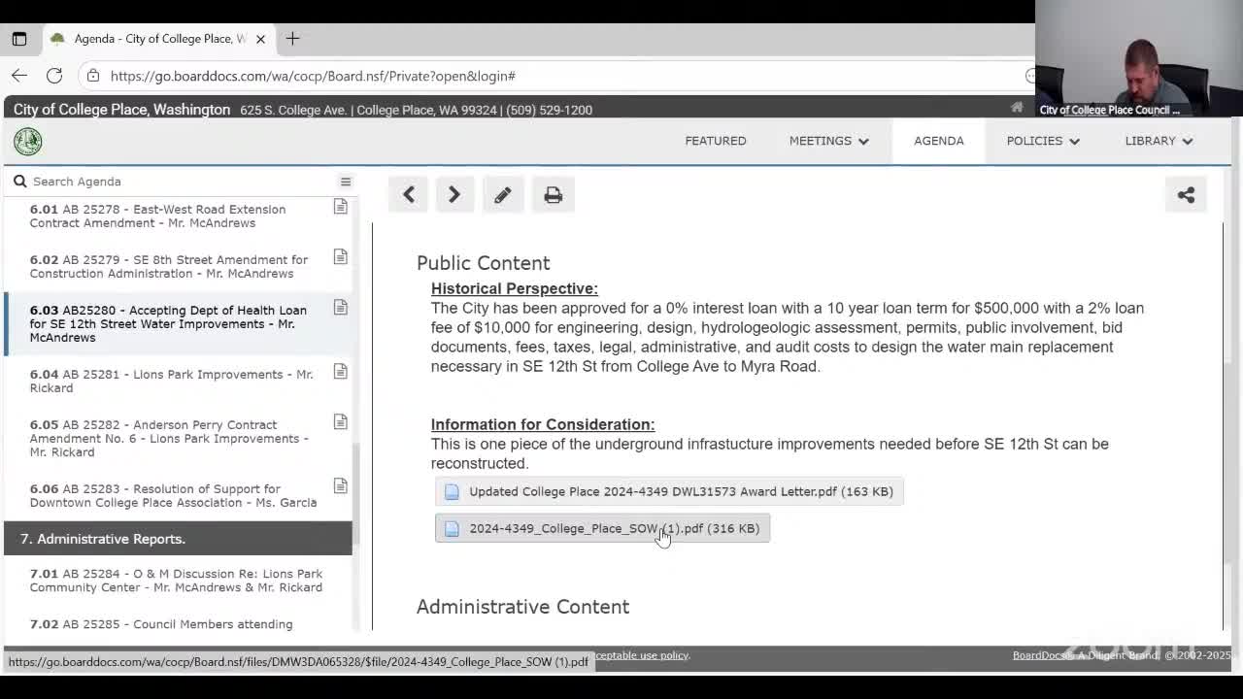
Task: Click document icon beside item 6.04
Action: 341,372
